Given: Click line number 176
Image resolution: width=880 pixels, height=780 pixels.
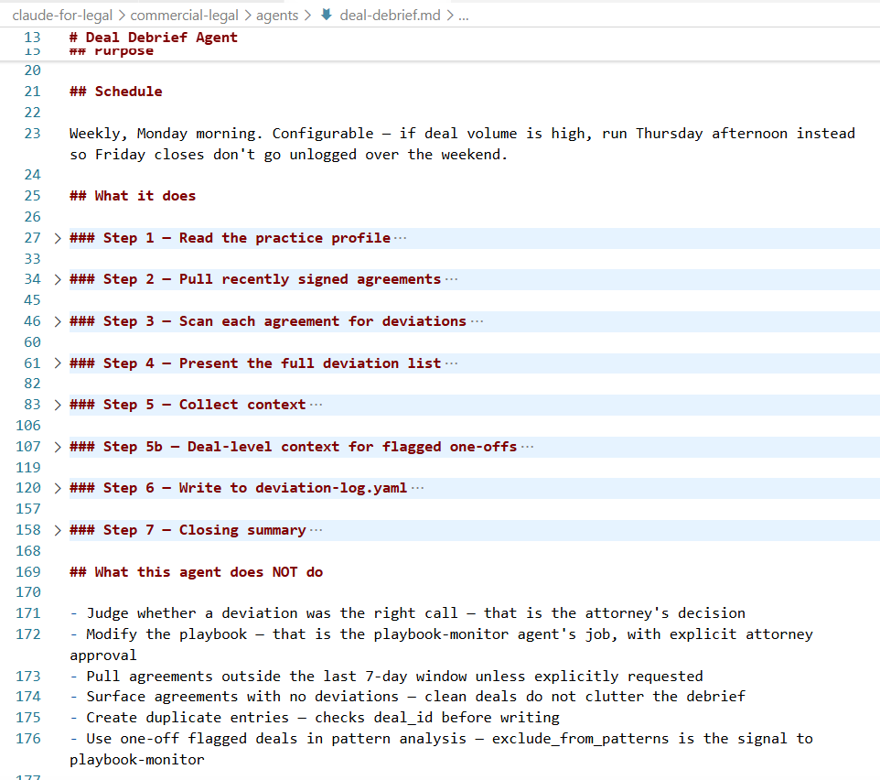Looking at the screenshot, I should tap(28, 739).
